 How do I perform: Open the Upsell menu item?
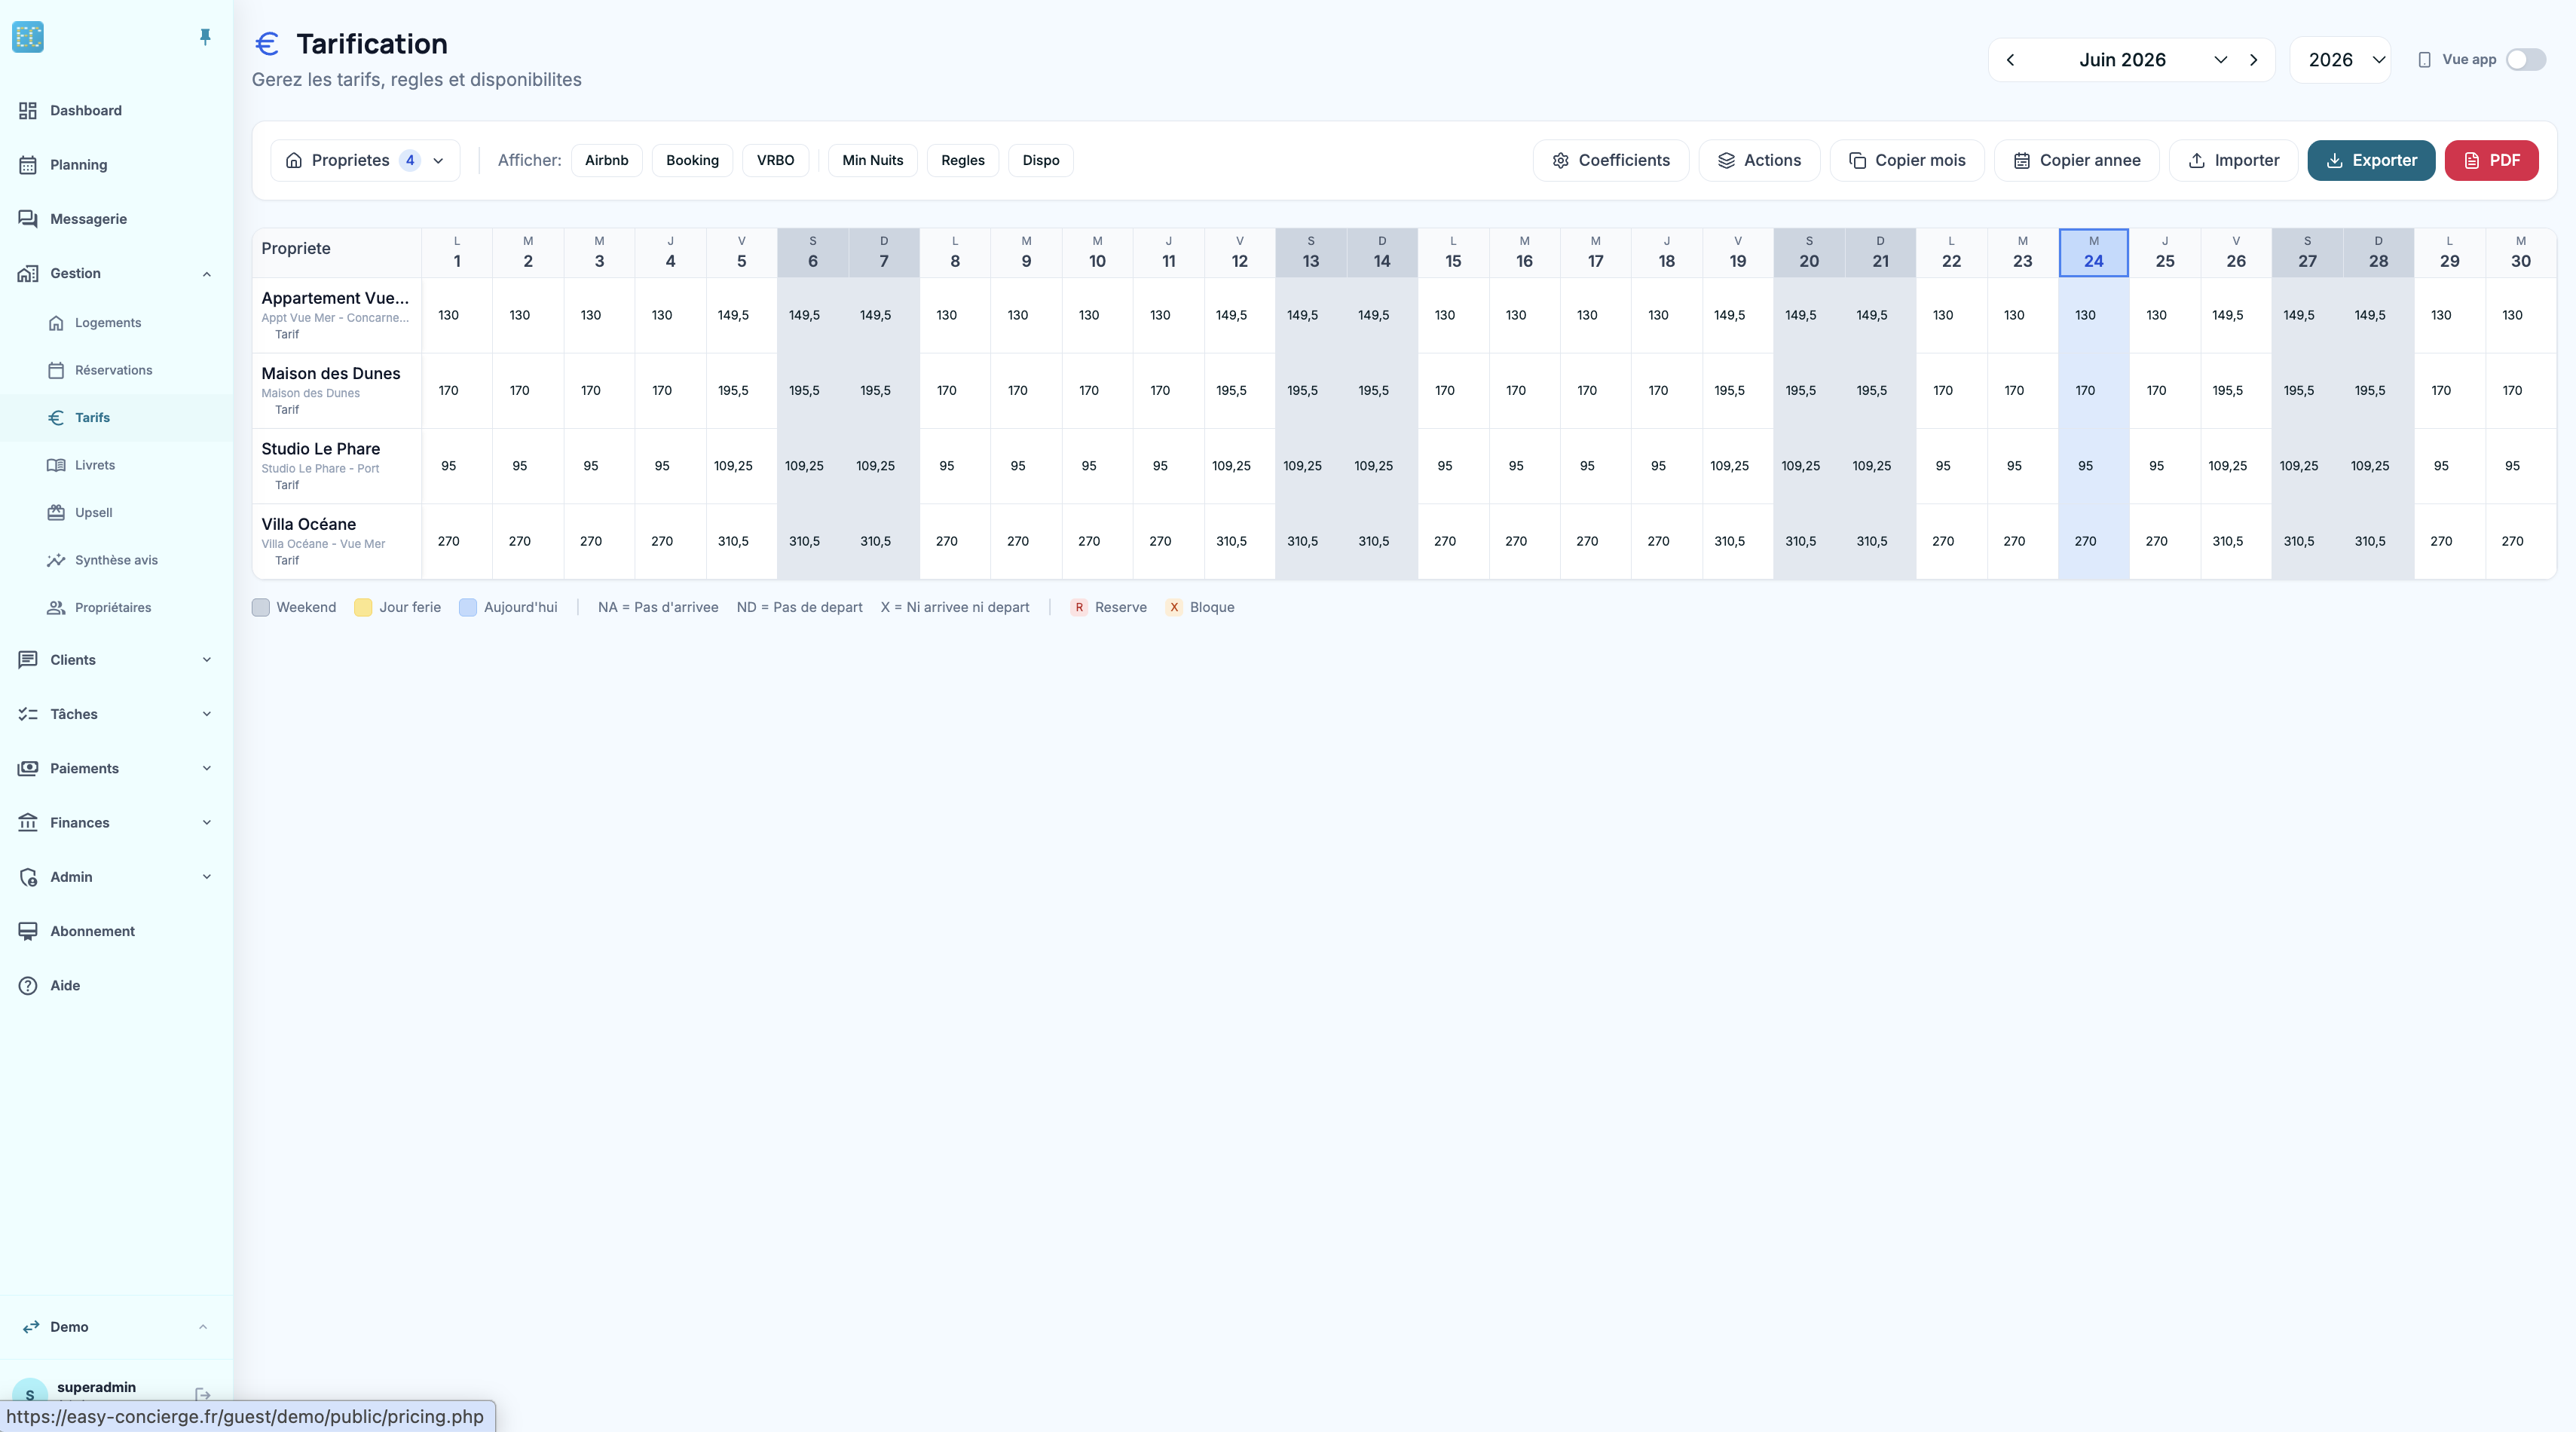pos(116,513)
